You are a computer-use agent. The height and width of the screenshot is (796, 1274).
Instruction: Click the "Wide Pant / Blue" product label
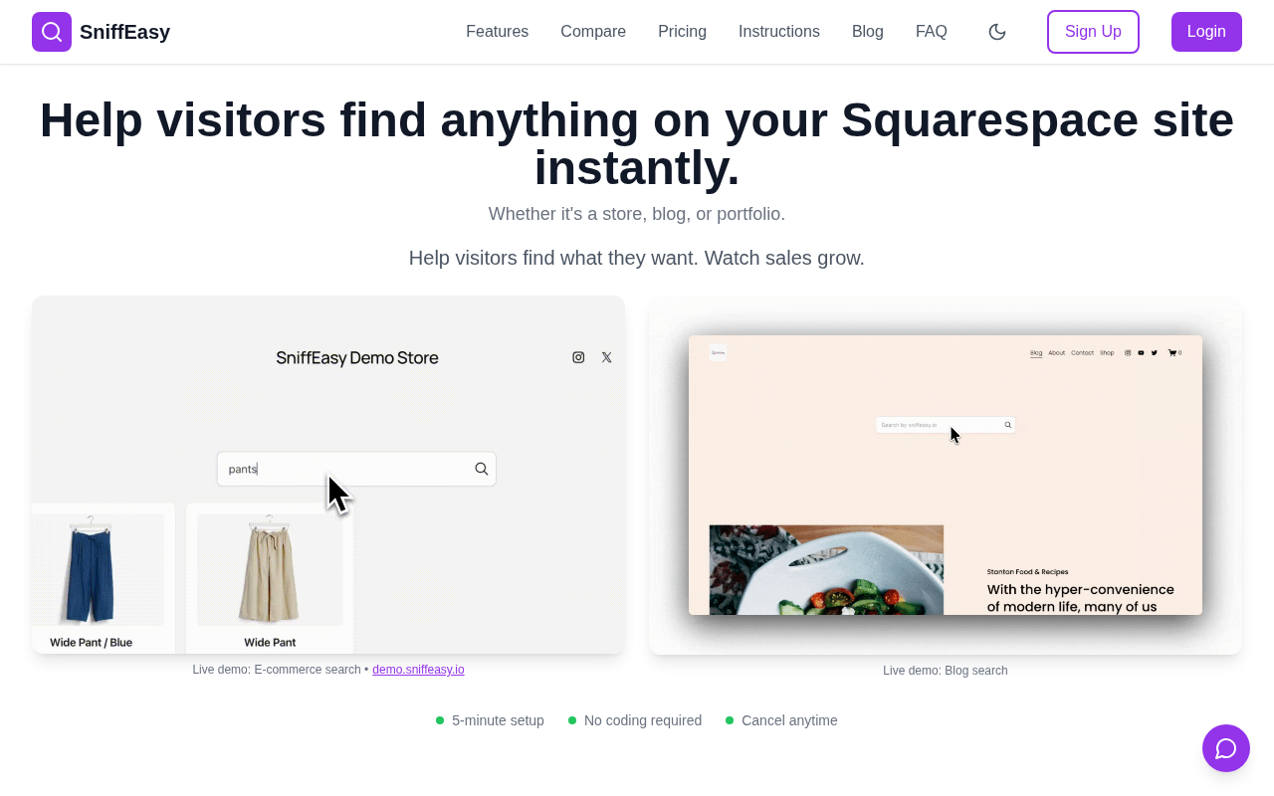(x=92, y=643)
